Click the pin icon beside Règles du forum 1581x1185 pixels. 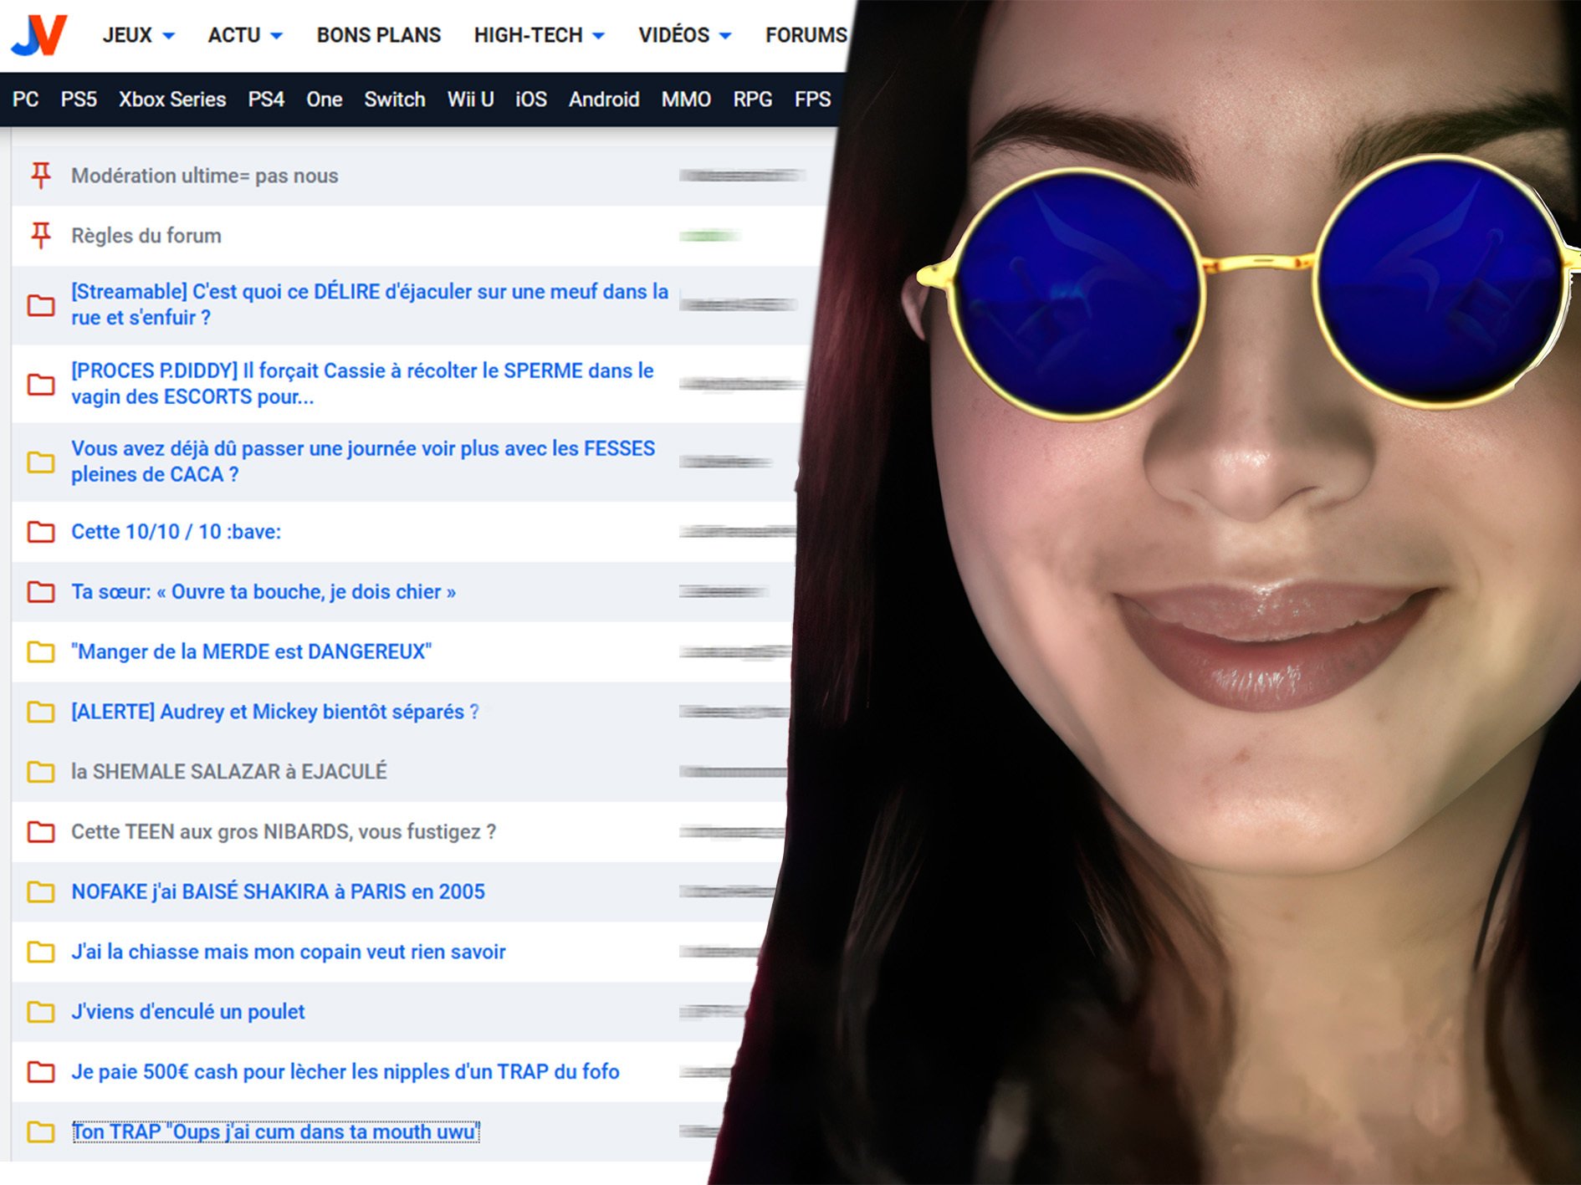tap(39, 235)
